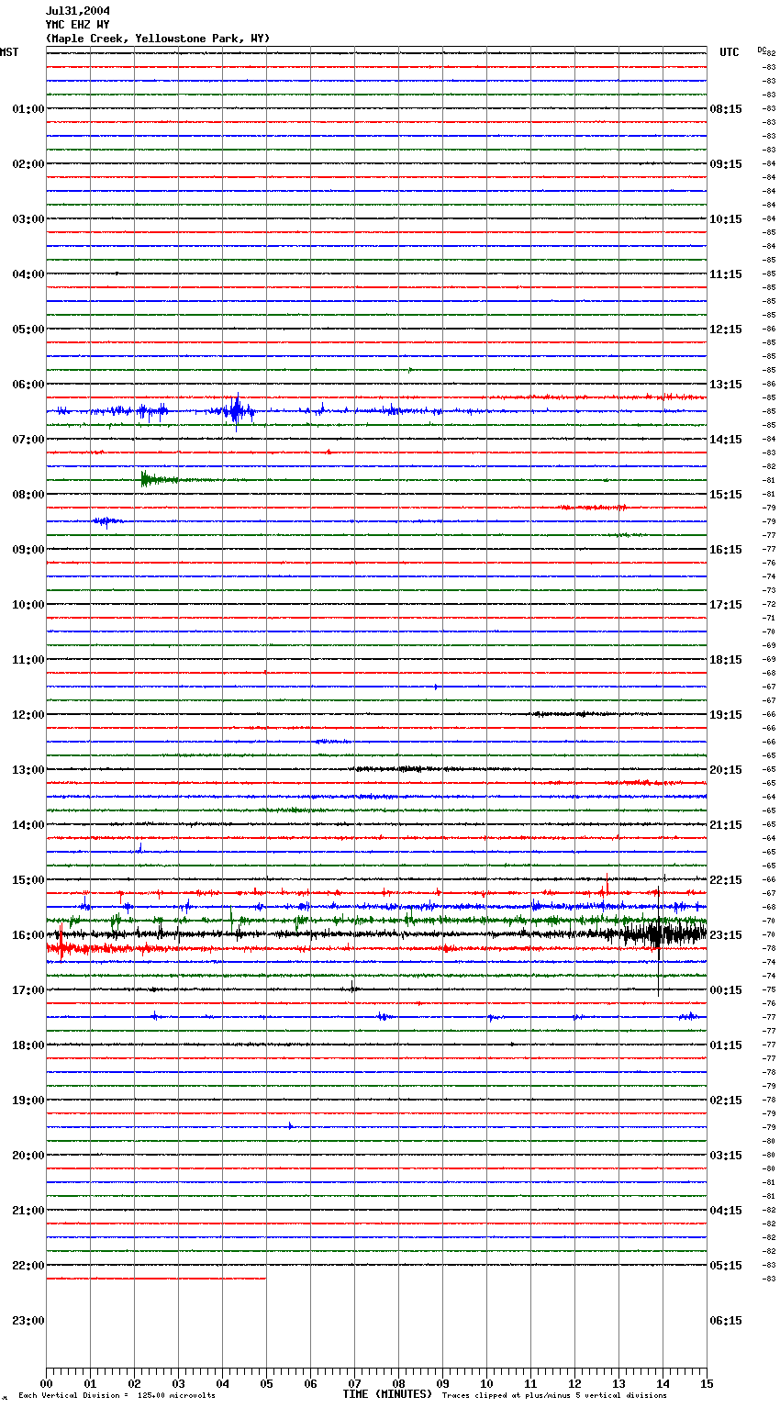
Task: Click the 18:00 MST time label
Action: pyautogui.click(x=28, y=1045)
